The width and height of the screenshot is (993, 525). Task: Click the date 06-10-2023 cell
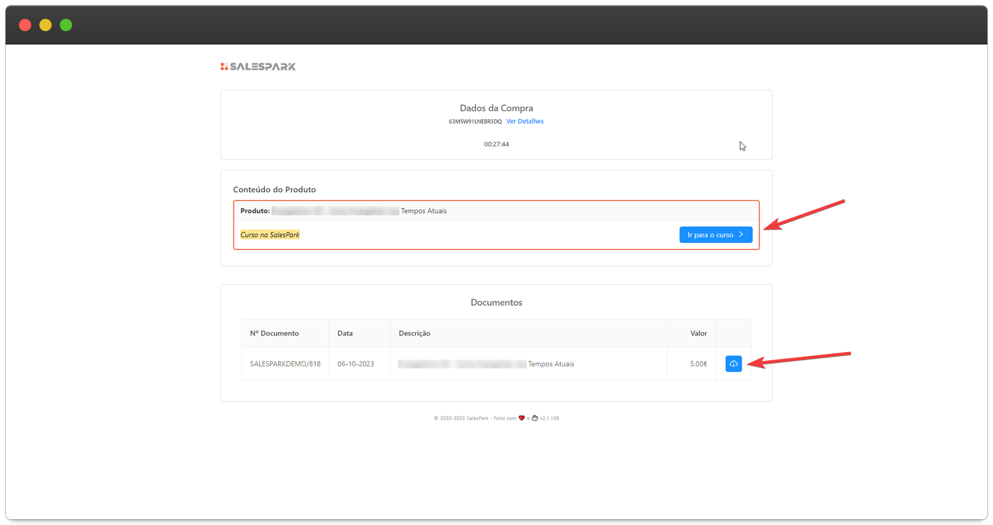click(x=356, y=364)
